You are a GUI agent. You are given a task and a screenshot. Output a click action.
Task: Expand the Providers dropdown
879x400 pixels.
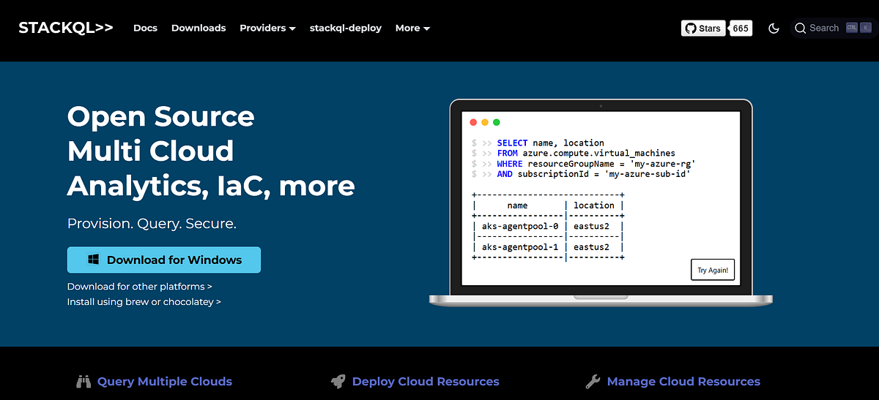click(x=267, y=28)
